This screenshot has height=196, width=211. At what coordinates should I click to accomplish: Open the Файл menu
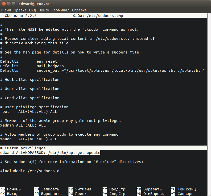(x=6, y=10)
